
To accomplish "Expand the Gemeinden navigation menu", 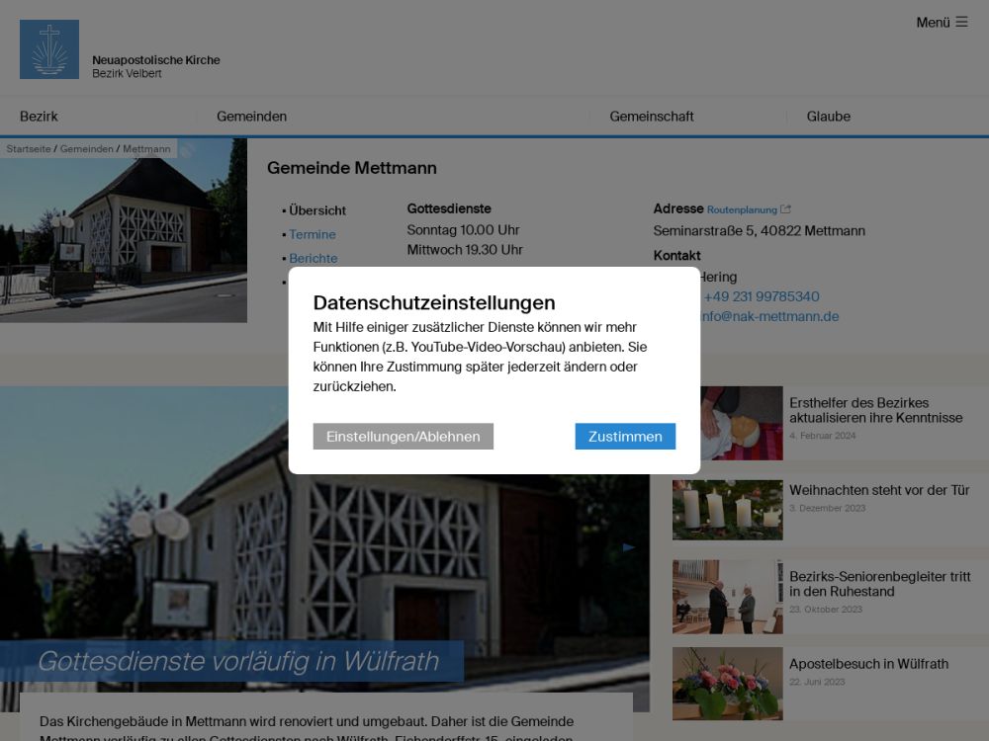I will (x=251, y=117).
